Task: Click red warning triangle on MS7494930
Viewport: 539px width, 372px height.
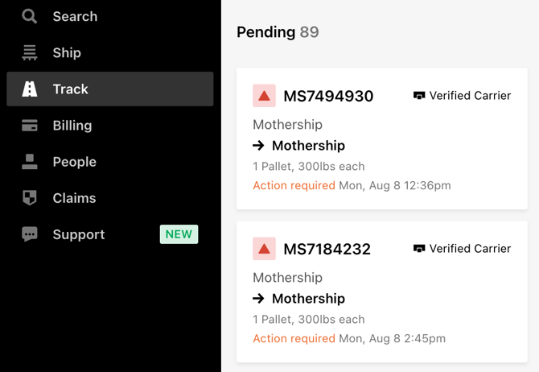Action: point(264,96)
